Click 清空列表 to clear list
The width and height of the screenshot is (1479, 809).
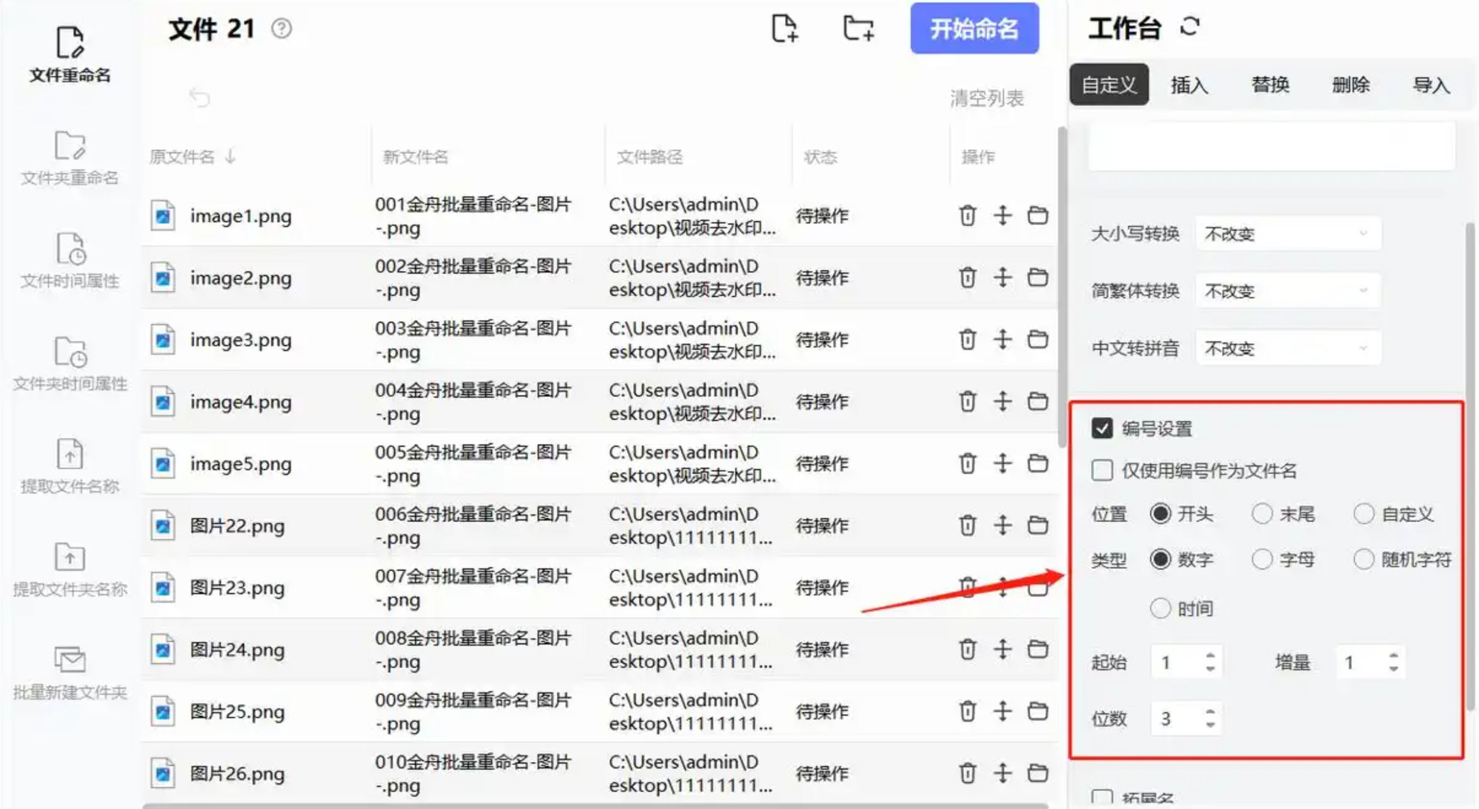[986, 98]
